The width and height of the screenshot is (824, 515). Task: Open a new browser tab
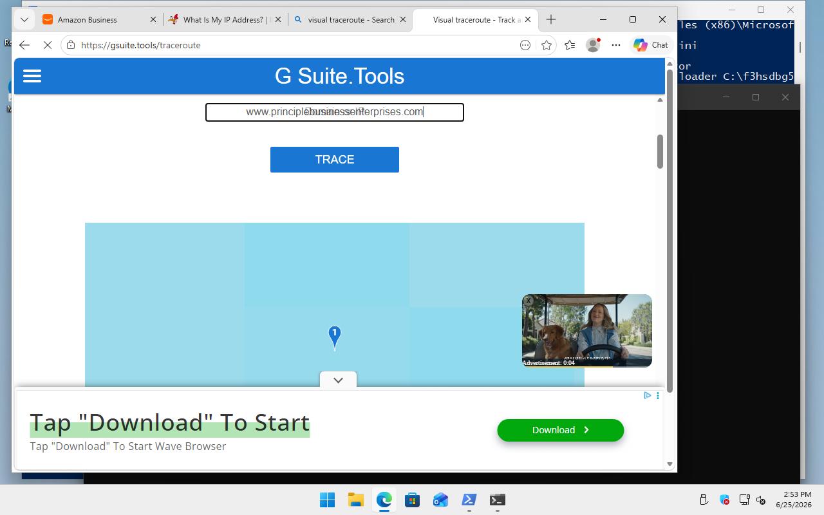coord(551,19)
